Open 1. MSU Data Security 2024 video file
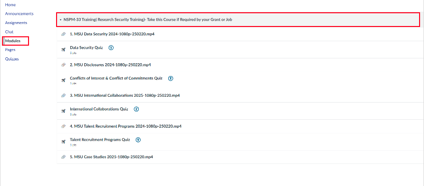This screenshot has height=186, width=424. (112, 34)
